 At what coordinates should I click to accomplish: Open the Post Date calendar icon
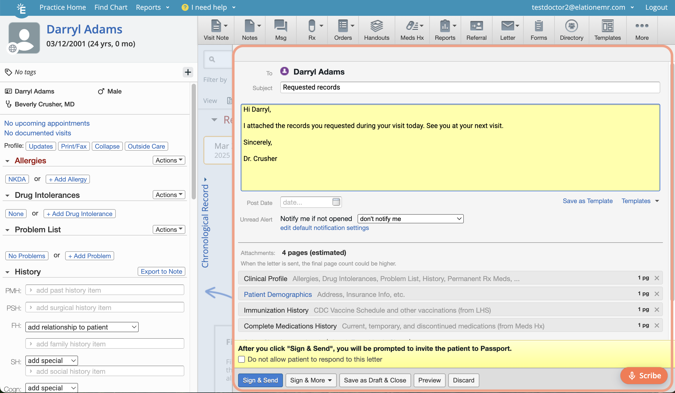click(336, 202)
